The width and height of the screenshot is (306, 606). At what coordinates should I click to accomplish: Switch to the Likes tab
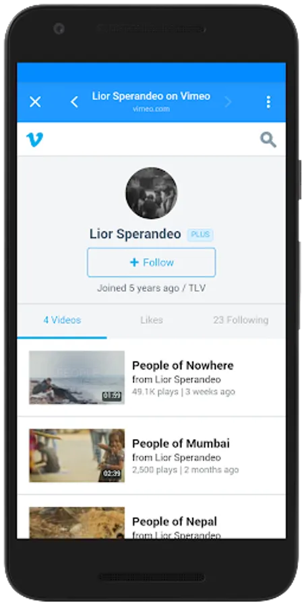pyautogui.click(x=151, y=320)
